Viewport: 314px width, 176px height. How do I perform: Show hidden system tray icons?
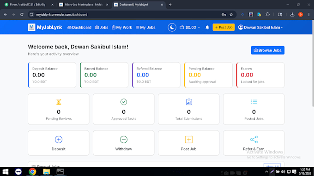click(266, 172)
